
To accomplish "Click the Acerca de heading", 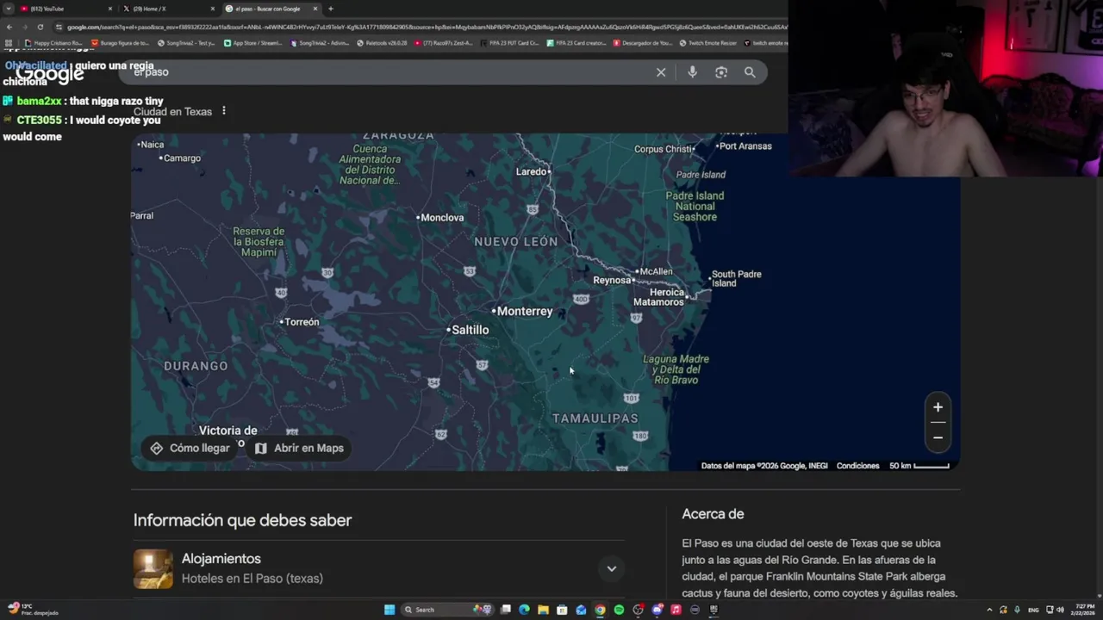I will pos(713,514).
